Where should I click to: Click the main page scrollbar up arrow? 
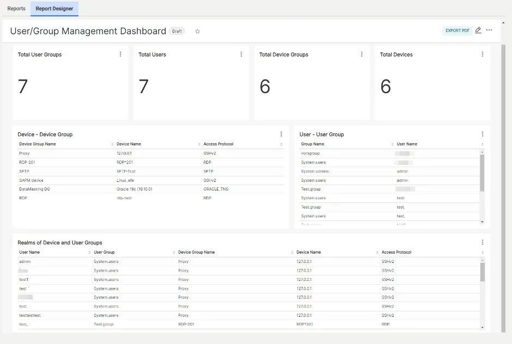pos(503,23)
